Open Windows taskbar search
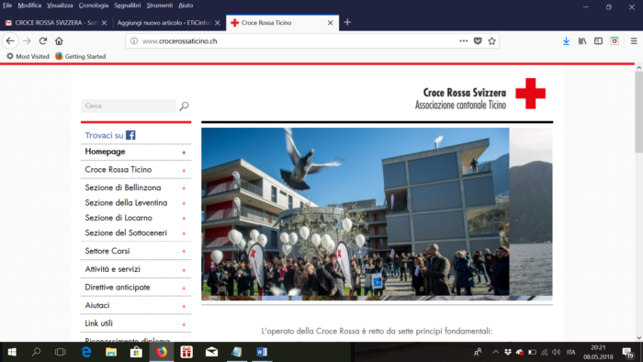 pyautogui.click(x=36, y=352)
